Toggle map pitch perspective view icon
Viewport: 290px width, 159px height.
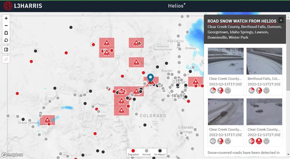[6, 33]
